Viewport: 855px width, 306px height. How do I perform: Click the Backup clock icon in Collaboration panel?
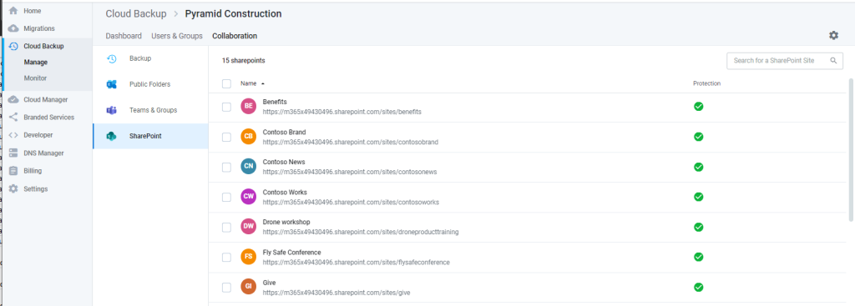click(x=112, y=59)
